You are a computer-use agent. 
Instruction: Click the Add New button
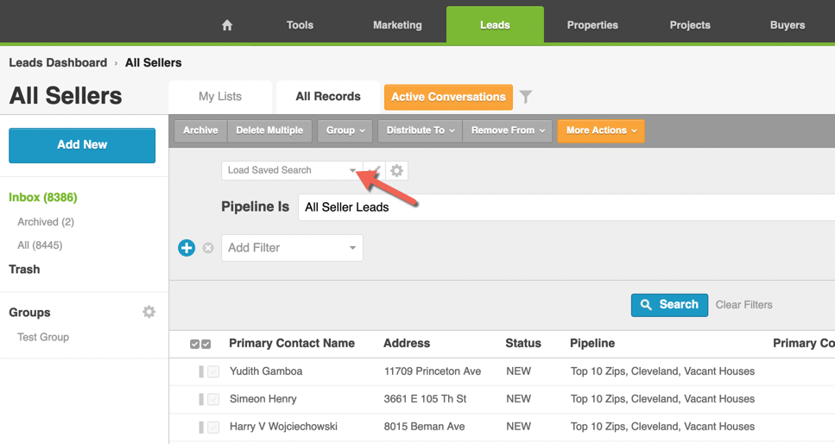82,145
